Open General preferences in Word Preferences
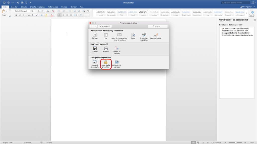 point(95,36)
